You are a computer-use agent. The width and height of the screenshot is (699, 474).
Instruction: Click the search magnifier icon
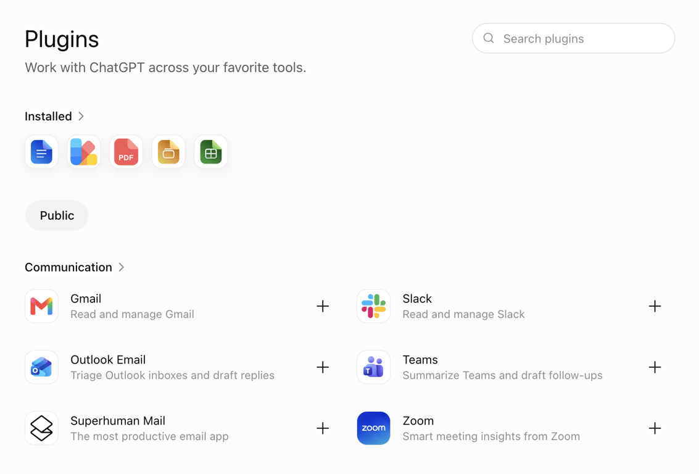[x=489, y=38]
